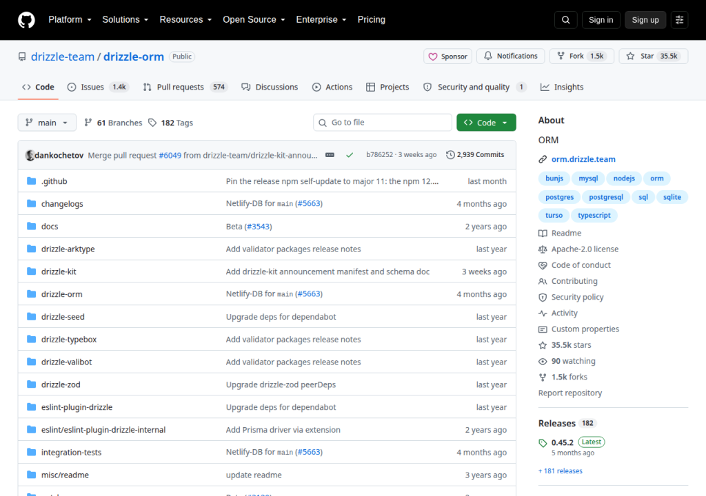
Task: Open the drizzle-kit folder
Action: [x=59, y=272]
